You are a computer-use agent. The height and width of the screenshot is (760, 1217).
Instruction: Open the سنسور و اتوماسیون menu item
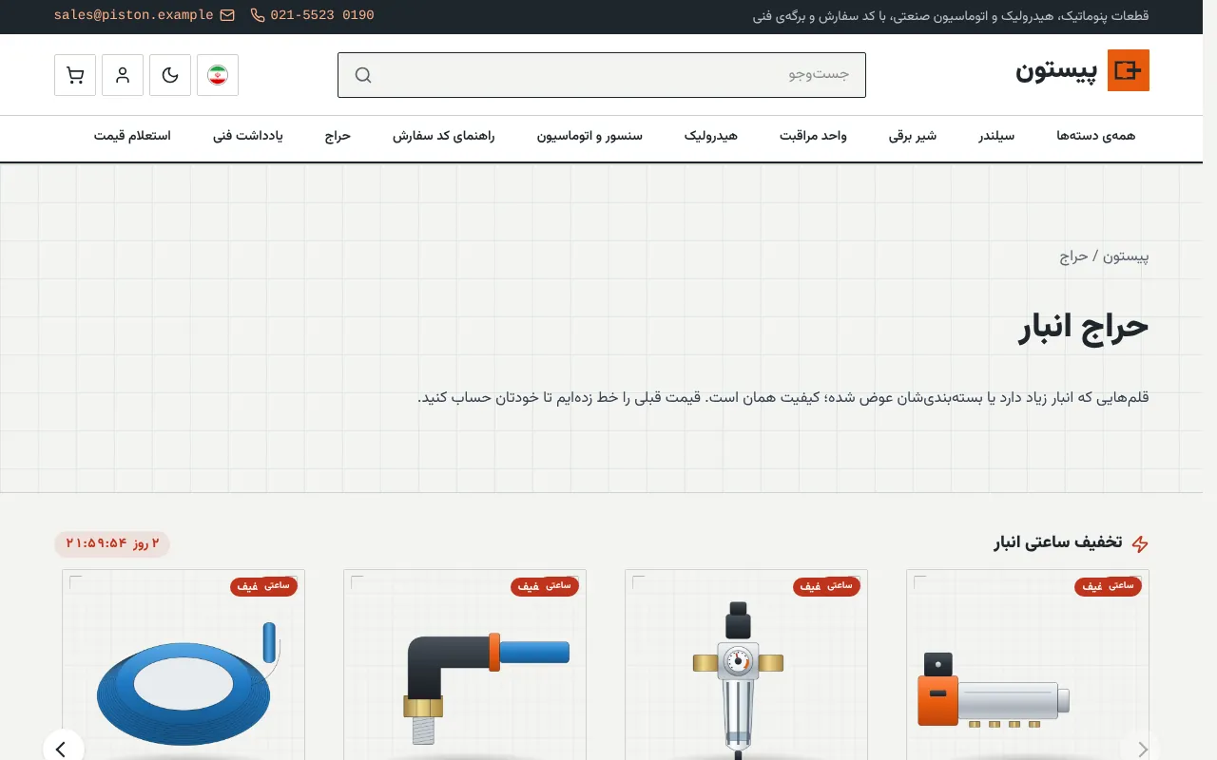pyautogui.click(x=589, y=136)
